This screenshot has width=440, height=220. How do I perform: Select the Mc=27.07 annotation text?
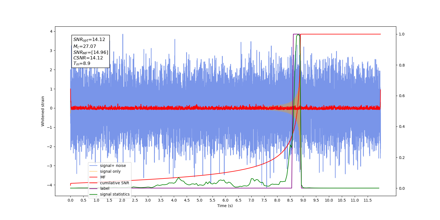pyautogui.click(x=84, y=46)
